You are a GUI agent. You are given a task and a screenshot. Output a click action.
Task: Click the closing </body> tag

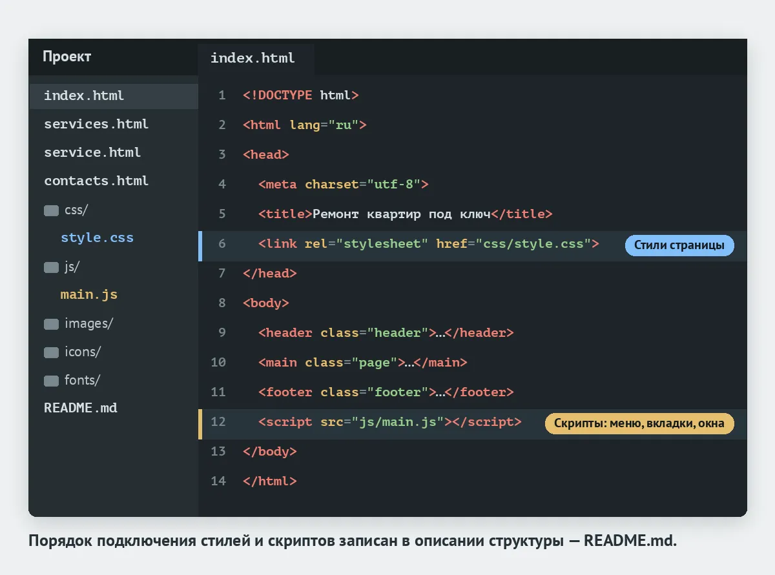pos(270,452)
